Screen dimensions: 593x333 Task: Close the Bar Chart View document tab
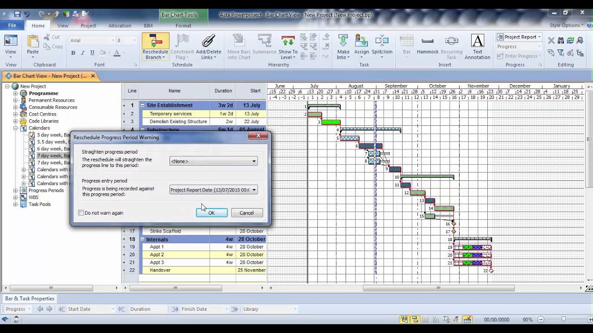93,76
